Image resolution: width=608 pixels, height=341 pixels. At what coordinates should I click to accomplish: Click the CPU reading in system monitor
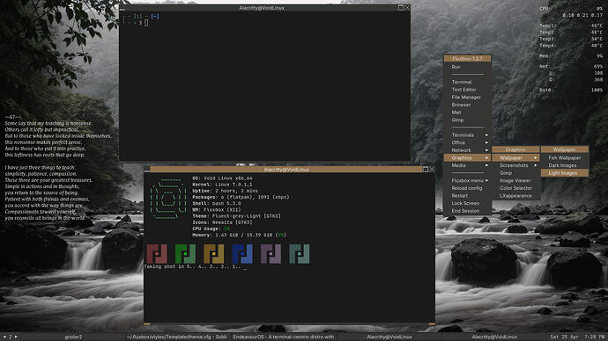pyautogui.click(x=571, y=9)
